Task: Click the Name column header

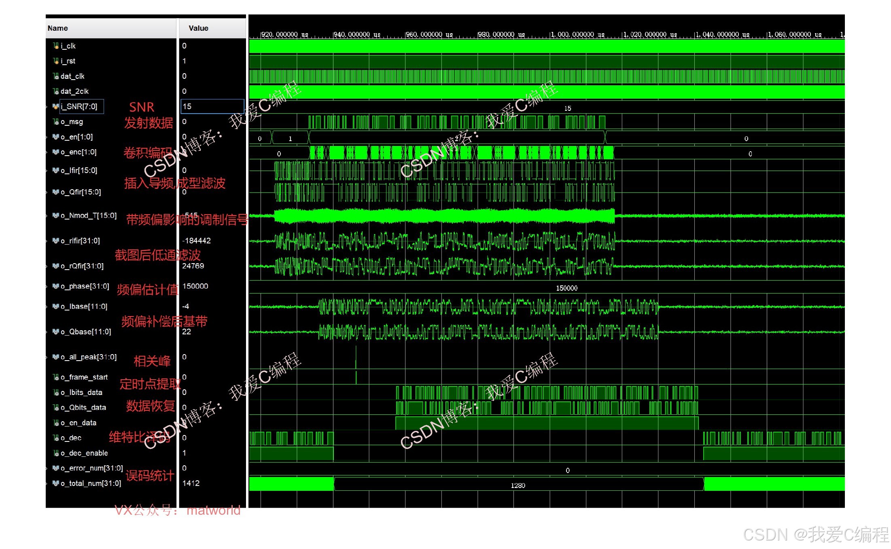Action: (58, 28)
